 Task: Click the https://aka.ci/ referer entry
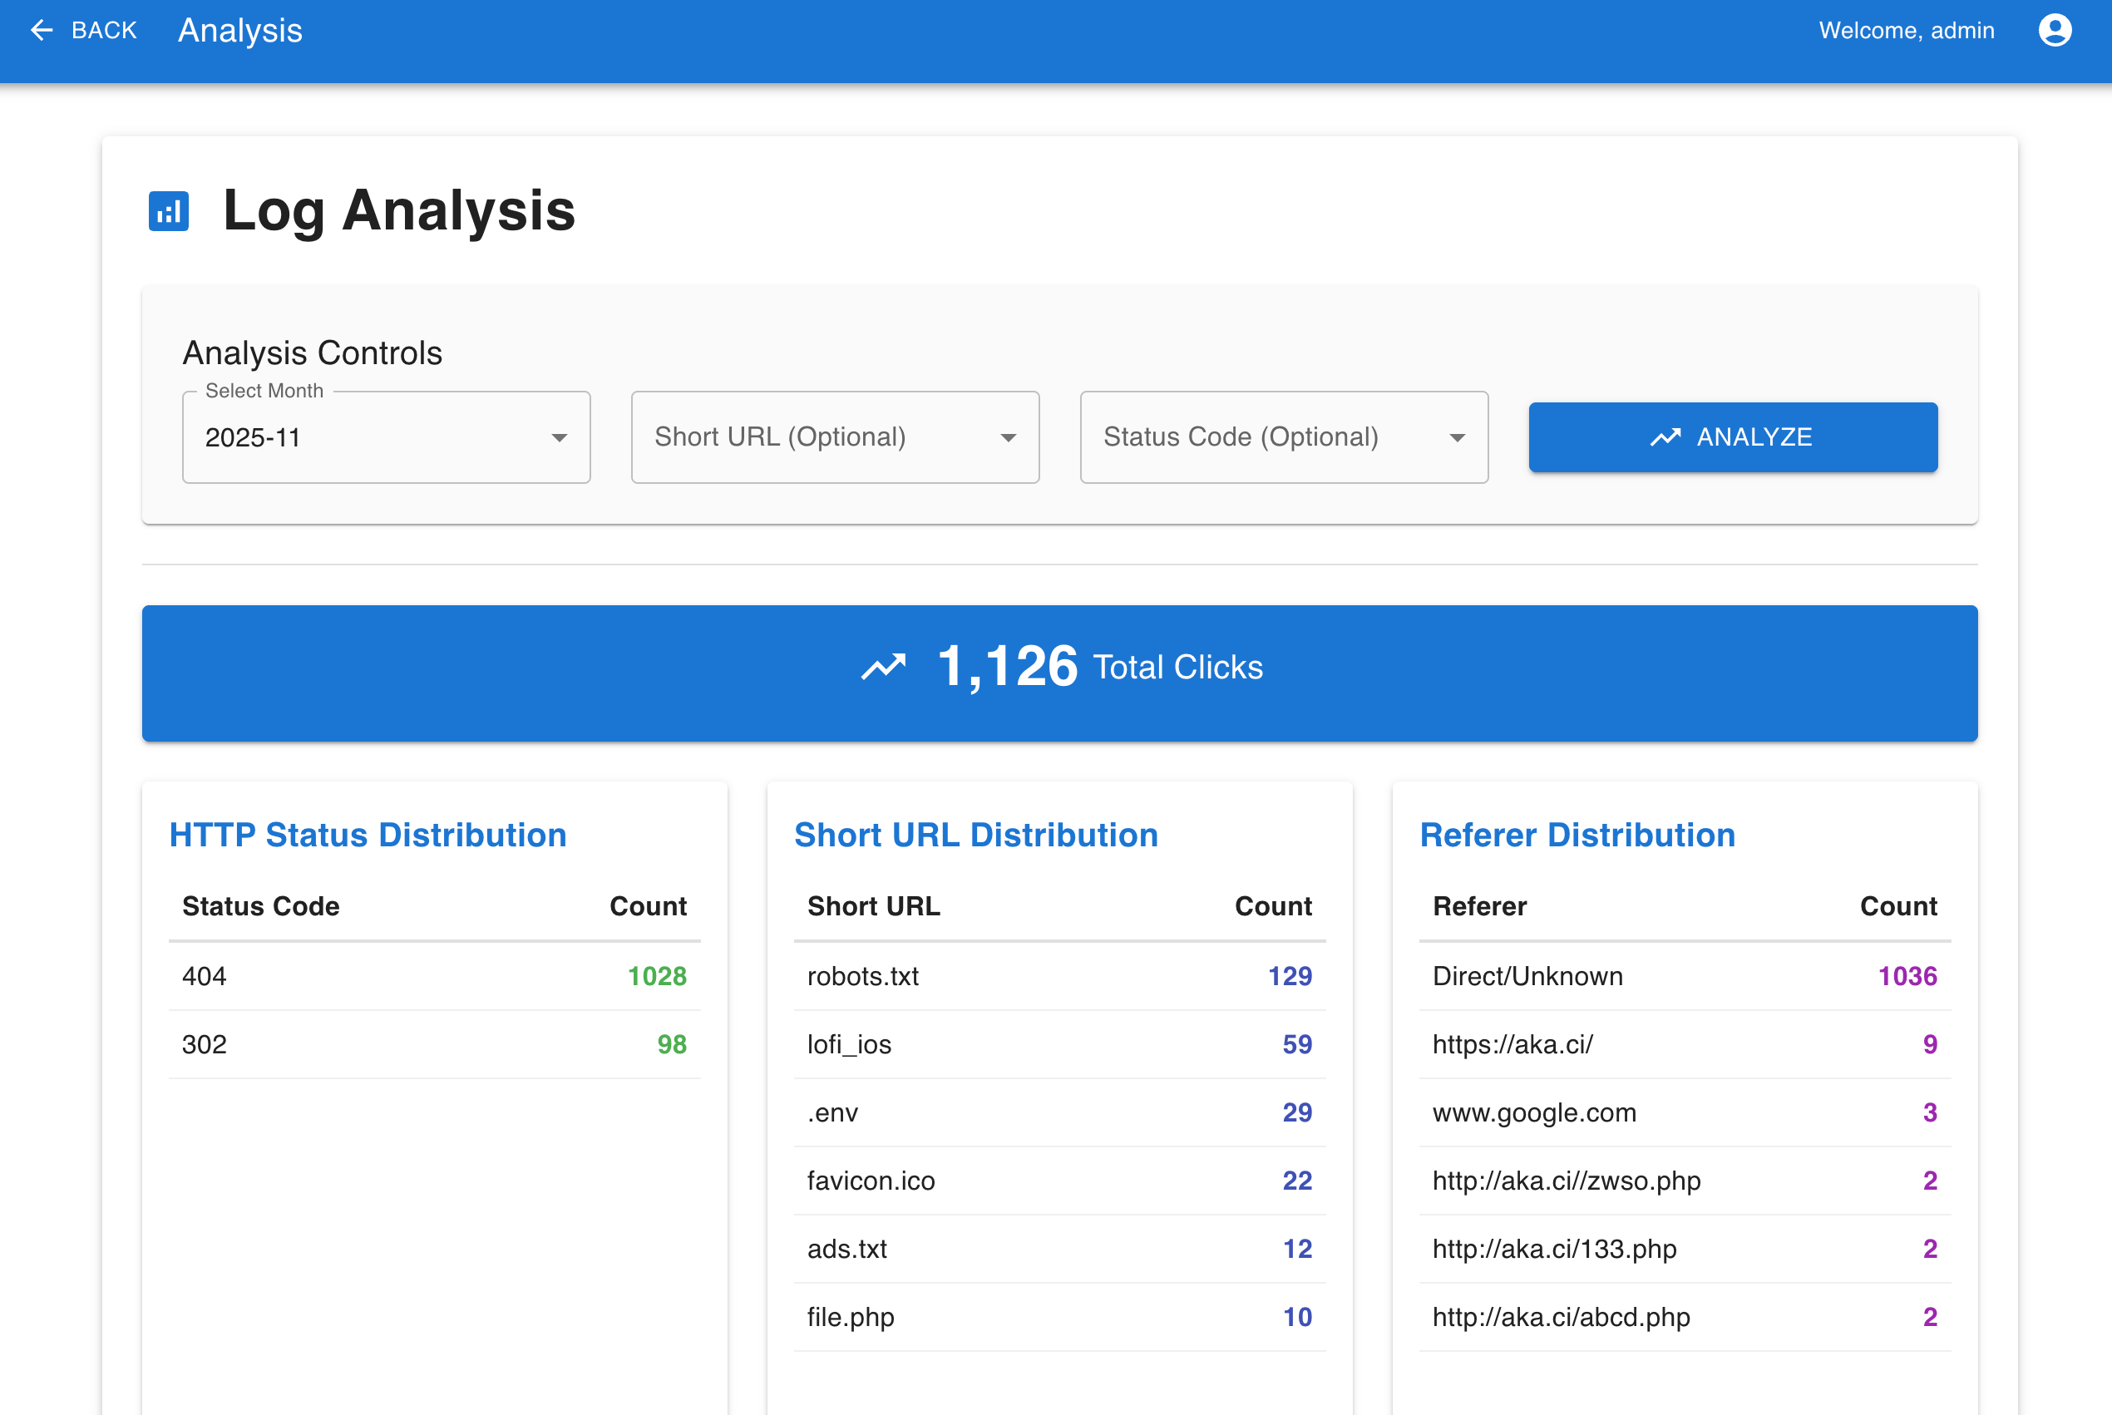tap(1512, 1045)
